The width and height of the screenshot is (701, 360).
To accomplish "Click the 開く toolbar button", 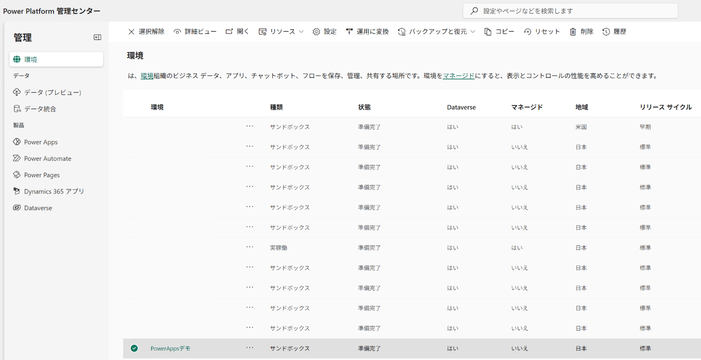I will click(237, 31).
